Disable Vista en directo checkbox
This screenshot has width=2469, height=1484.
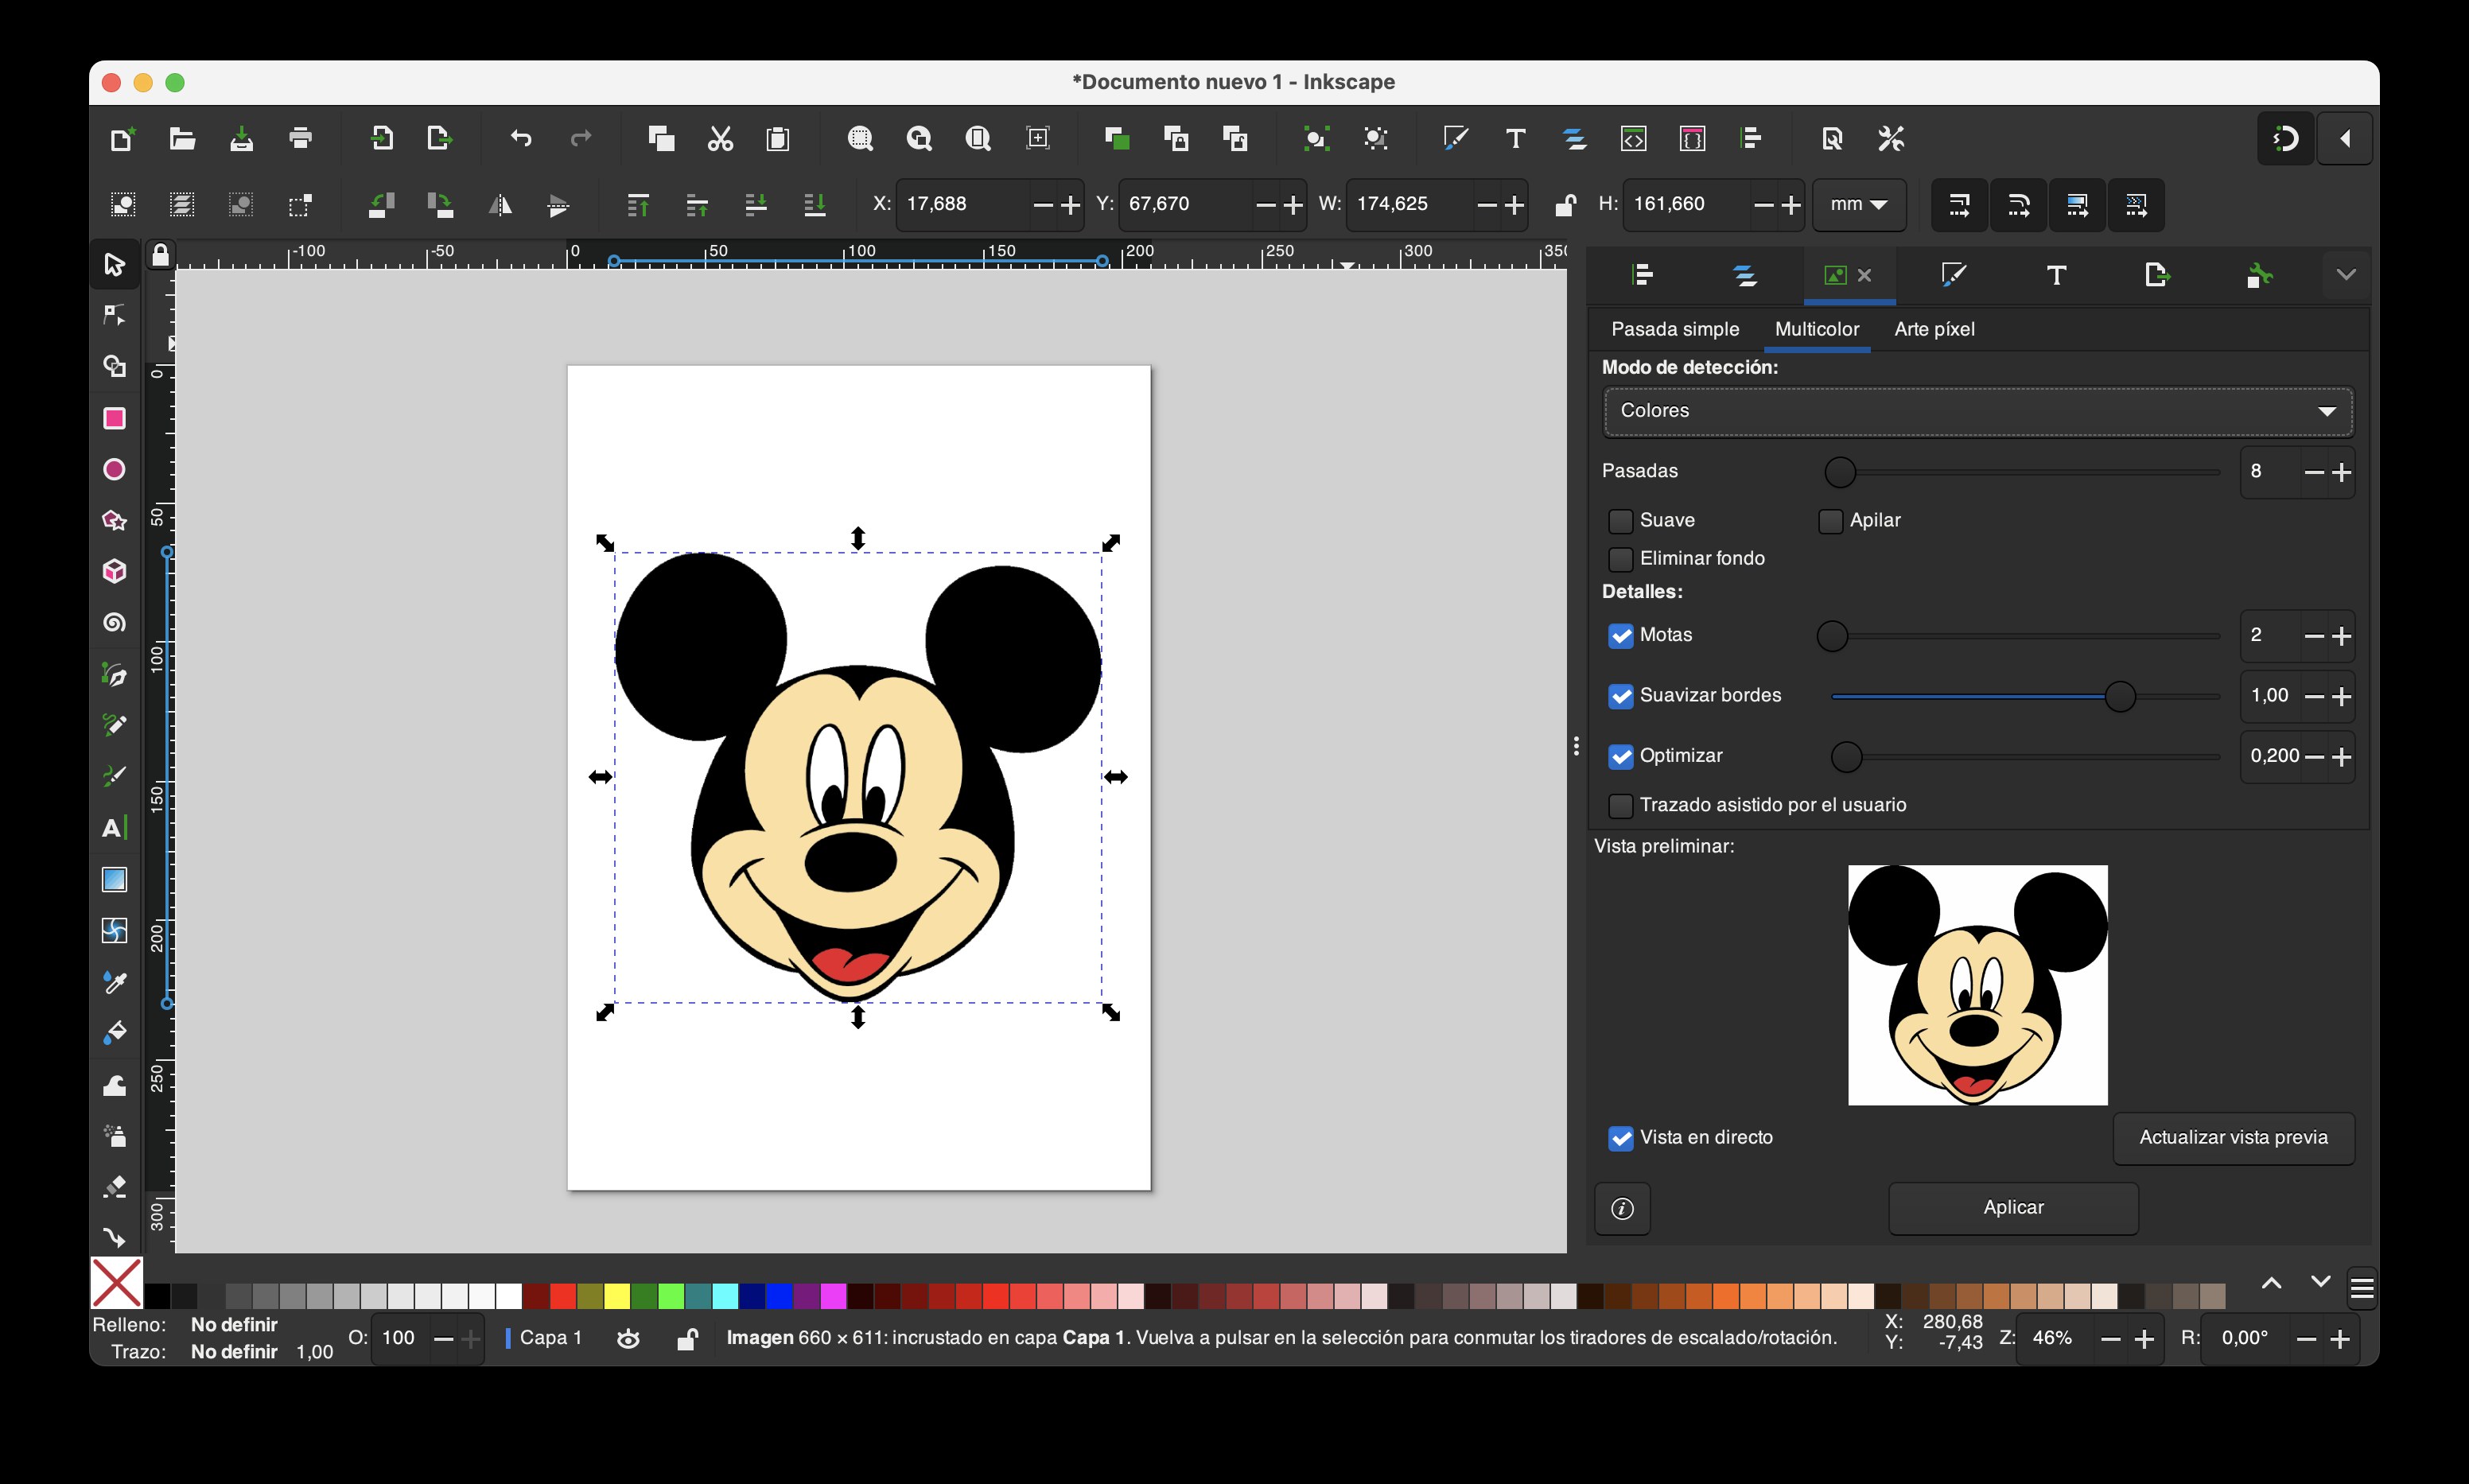coord(1620,1138)
